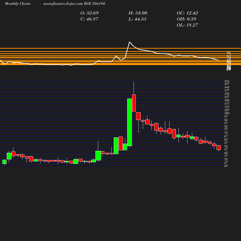Viewport: 241px width, 241px height.
Task: Click the munafasutra.tbrjar.com BSE 504180 label
Action: click(x=74, y=3)
